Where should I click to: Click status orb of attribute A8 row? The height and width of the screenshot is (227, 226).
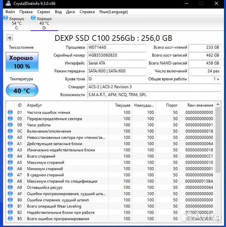coord(10,181)
